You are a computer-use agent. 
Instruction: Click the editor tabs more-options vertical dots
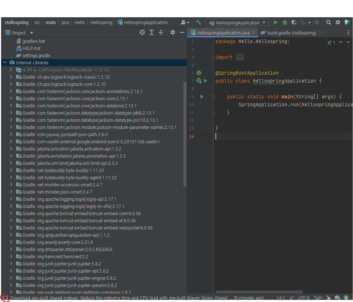(348, 32)
